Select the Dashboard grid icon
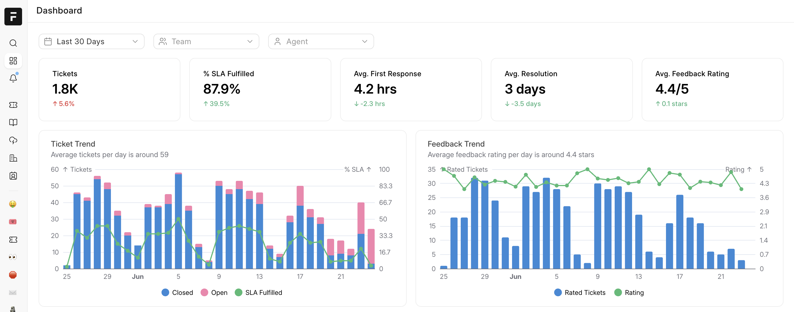 [13, 61]
